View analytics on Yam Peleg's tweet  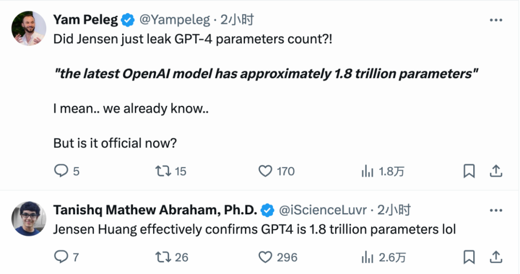tap(367, 171)
